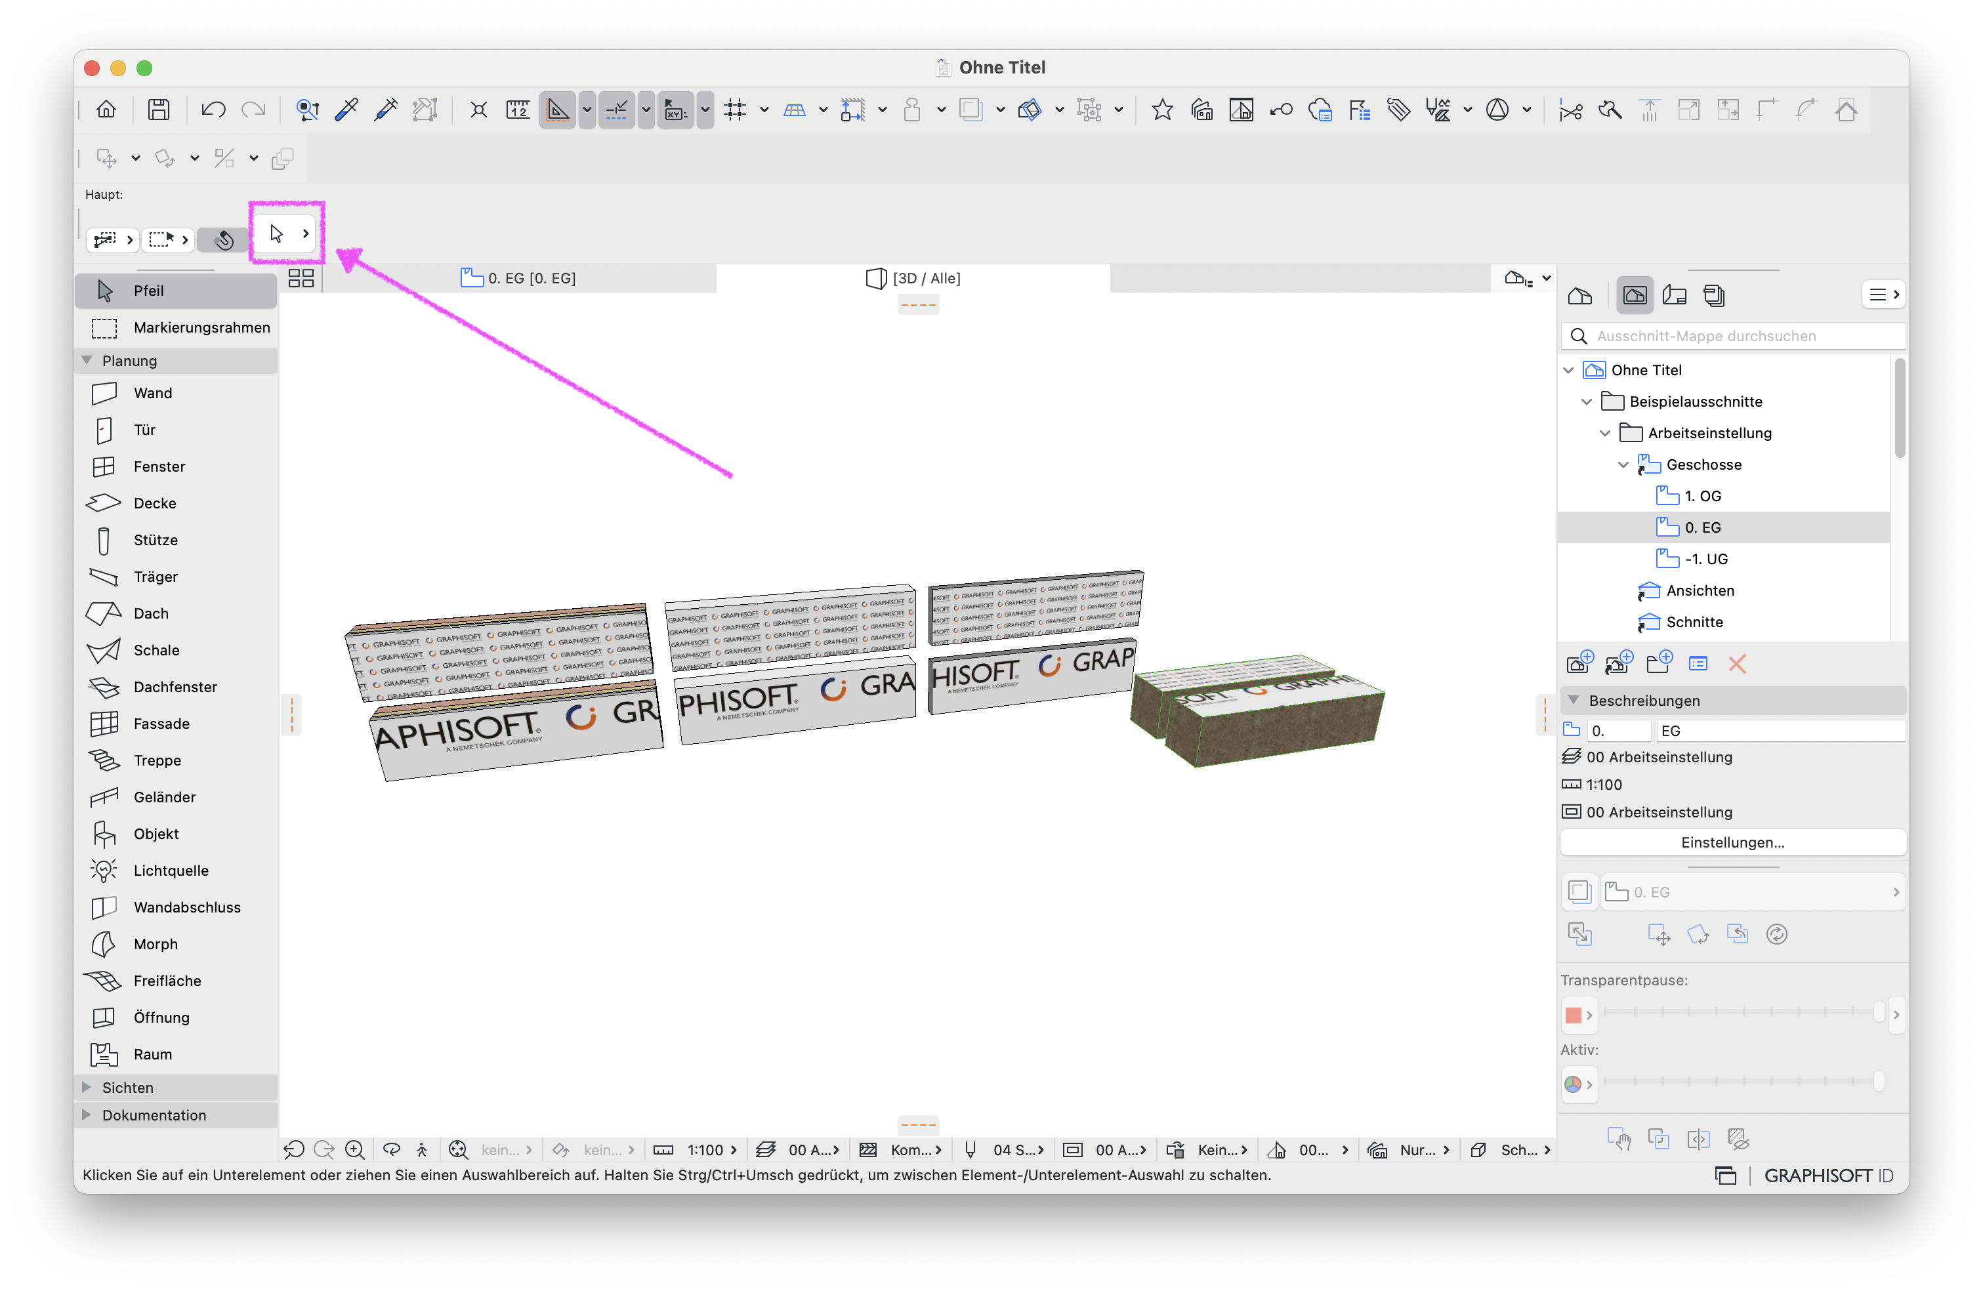This screenshot has width=1983, height=1291.
Task: Open the tab overview grid button
Action: (301, 278)
